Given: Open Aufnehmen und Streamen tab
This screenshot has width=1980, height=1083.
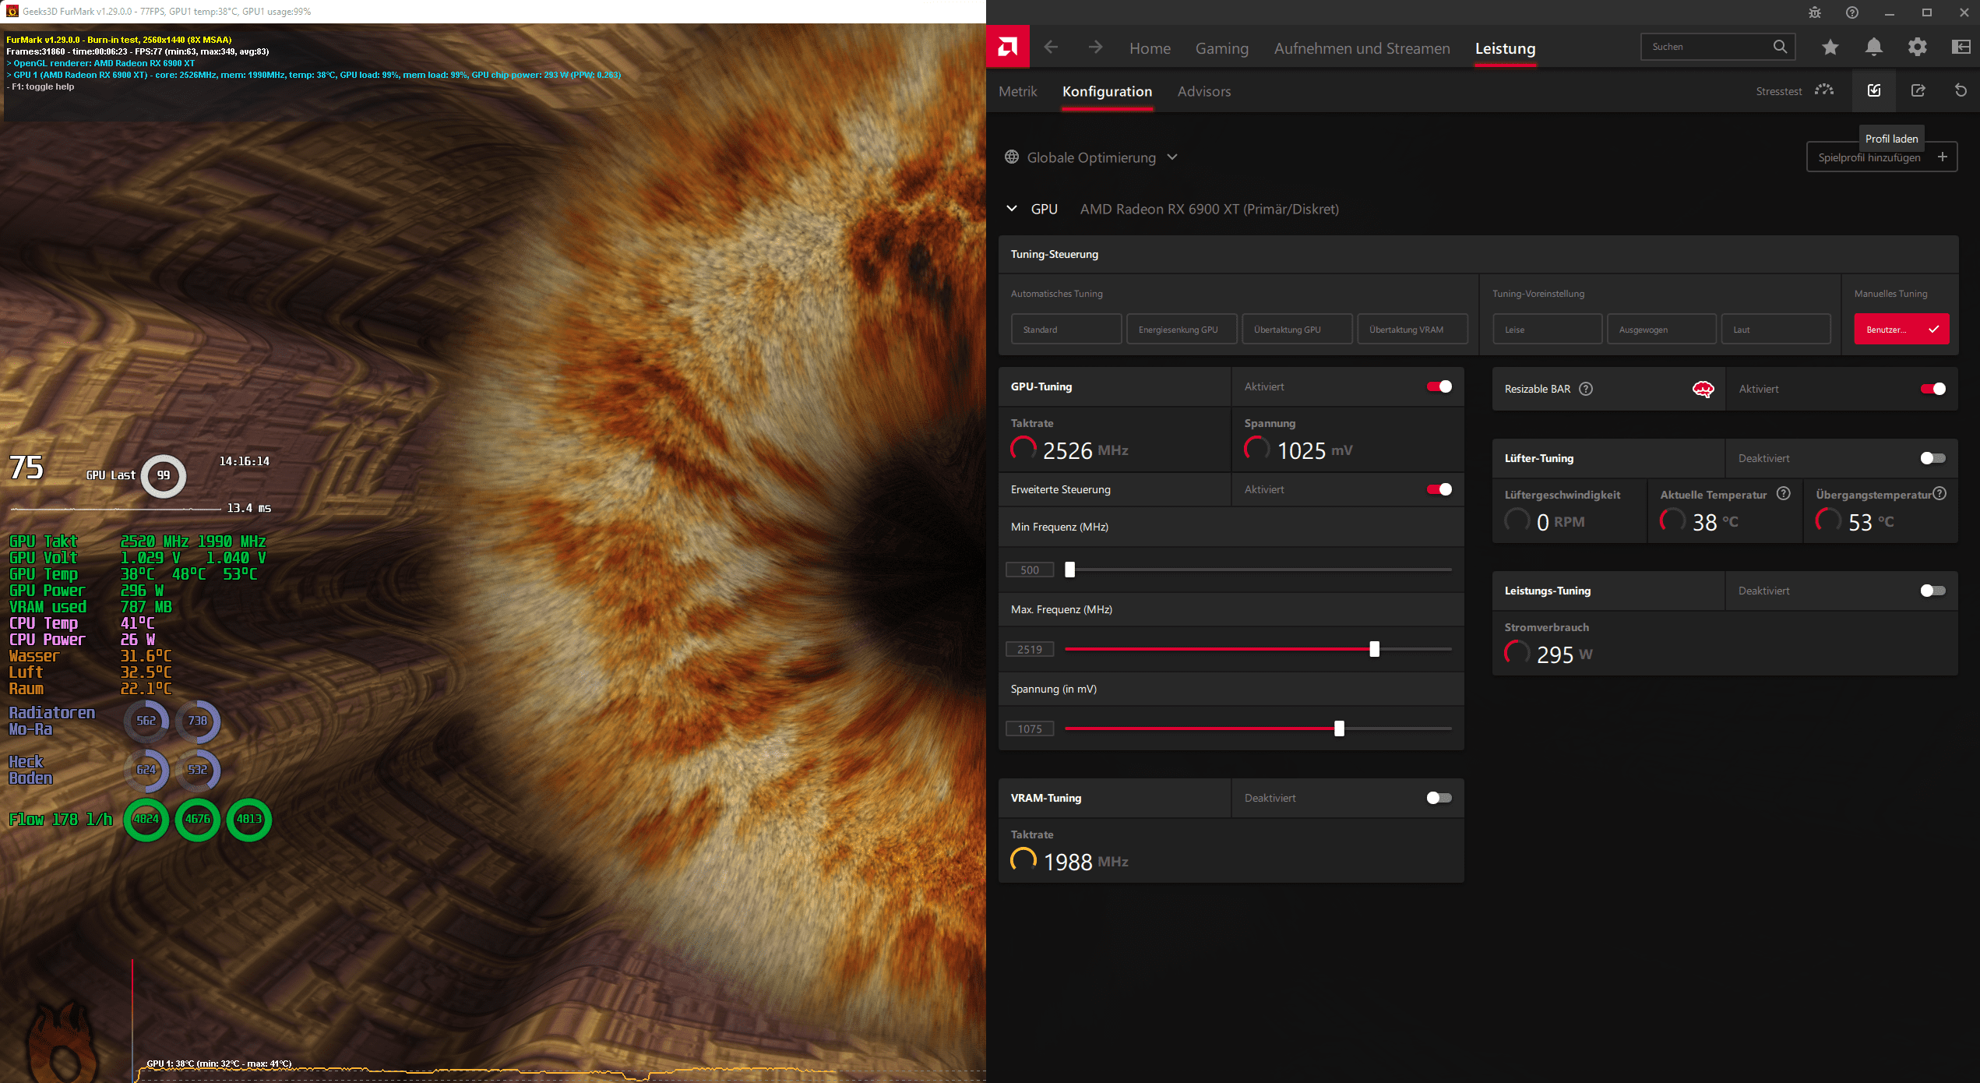Looking at the screenshot, I should [1362, 48].
